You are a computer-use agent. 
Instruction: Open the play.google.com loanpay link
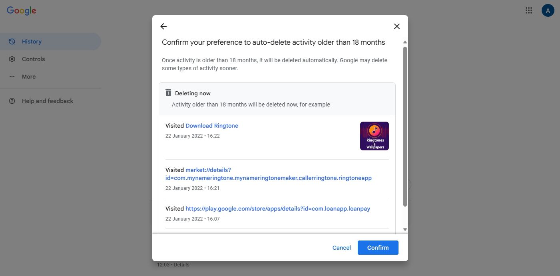pyautogui.click(x=278, y=209)
